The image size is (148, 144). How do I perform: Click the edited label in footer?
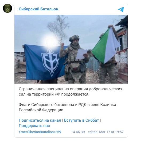[x=92, y=132]
